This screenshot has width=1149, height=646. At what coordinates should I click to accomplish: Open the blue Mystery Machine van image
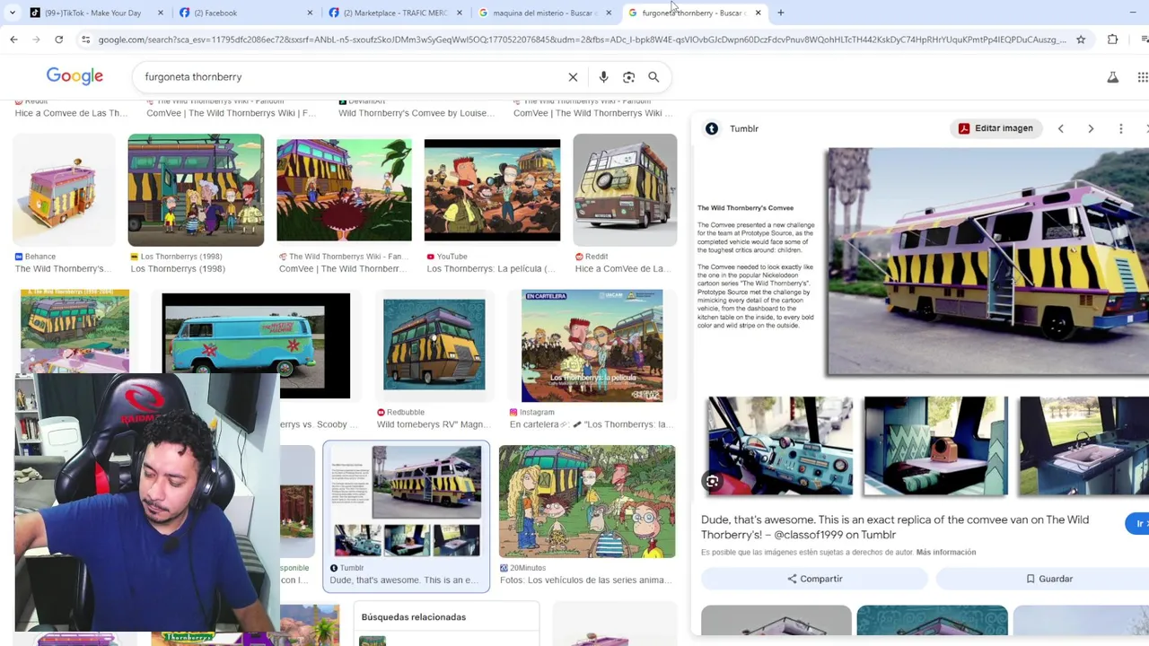(256, 345)
